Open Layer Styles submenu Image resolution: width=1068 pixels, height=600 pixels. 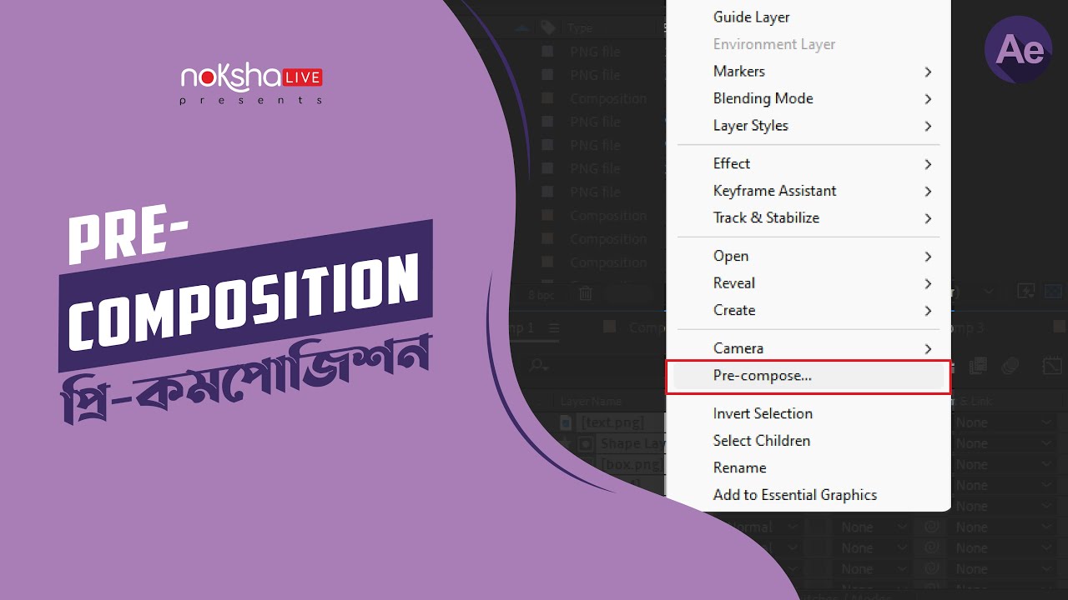tap(808, 126)
